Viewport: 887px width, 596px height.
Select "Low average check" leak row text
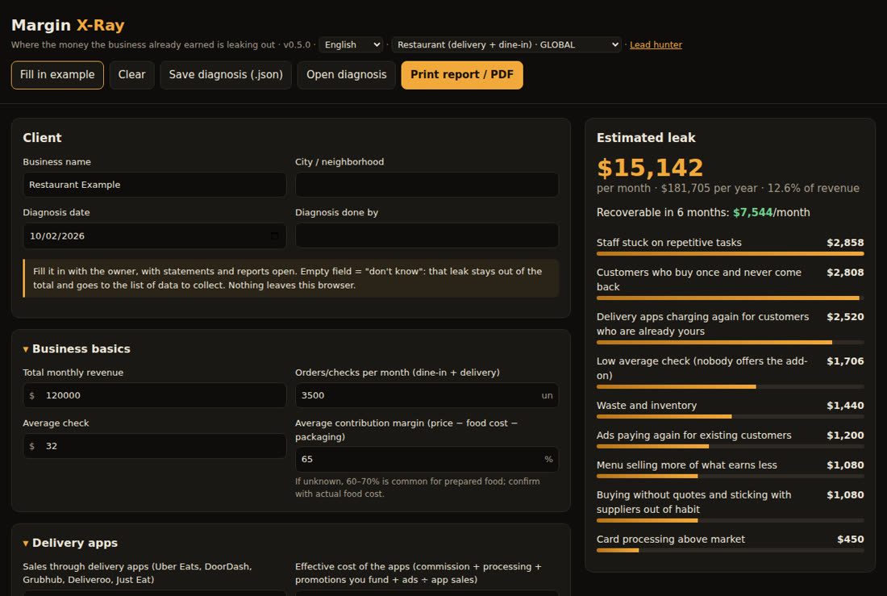[x=702, y=369]
